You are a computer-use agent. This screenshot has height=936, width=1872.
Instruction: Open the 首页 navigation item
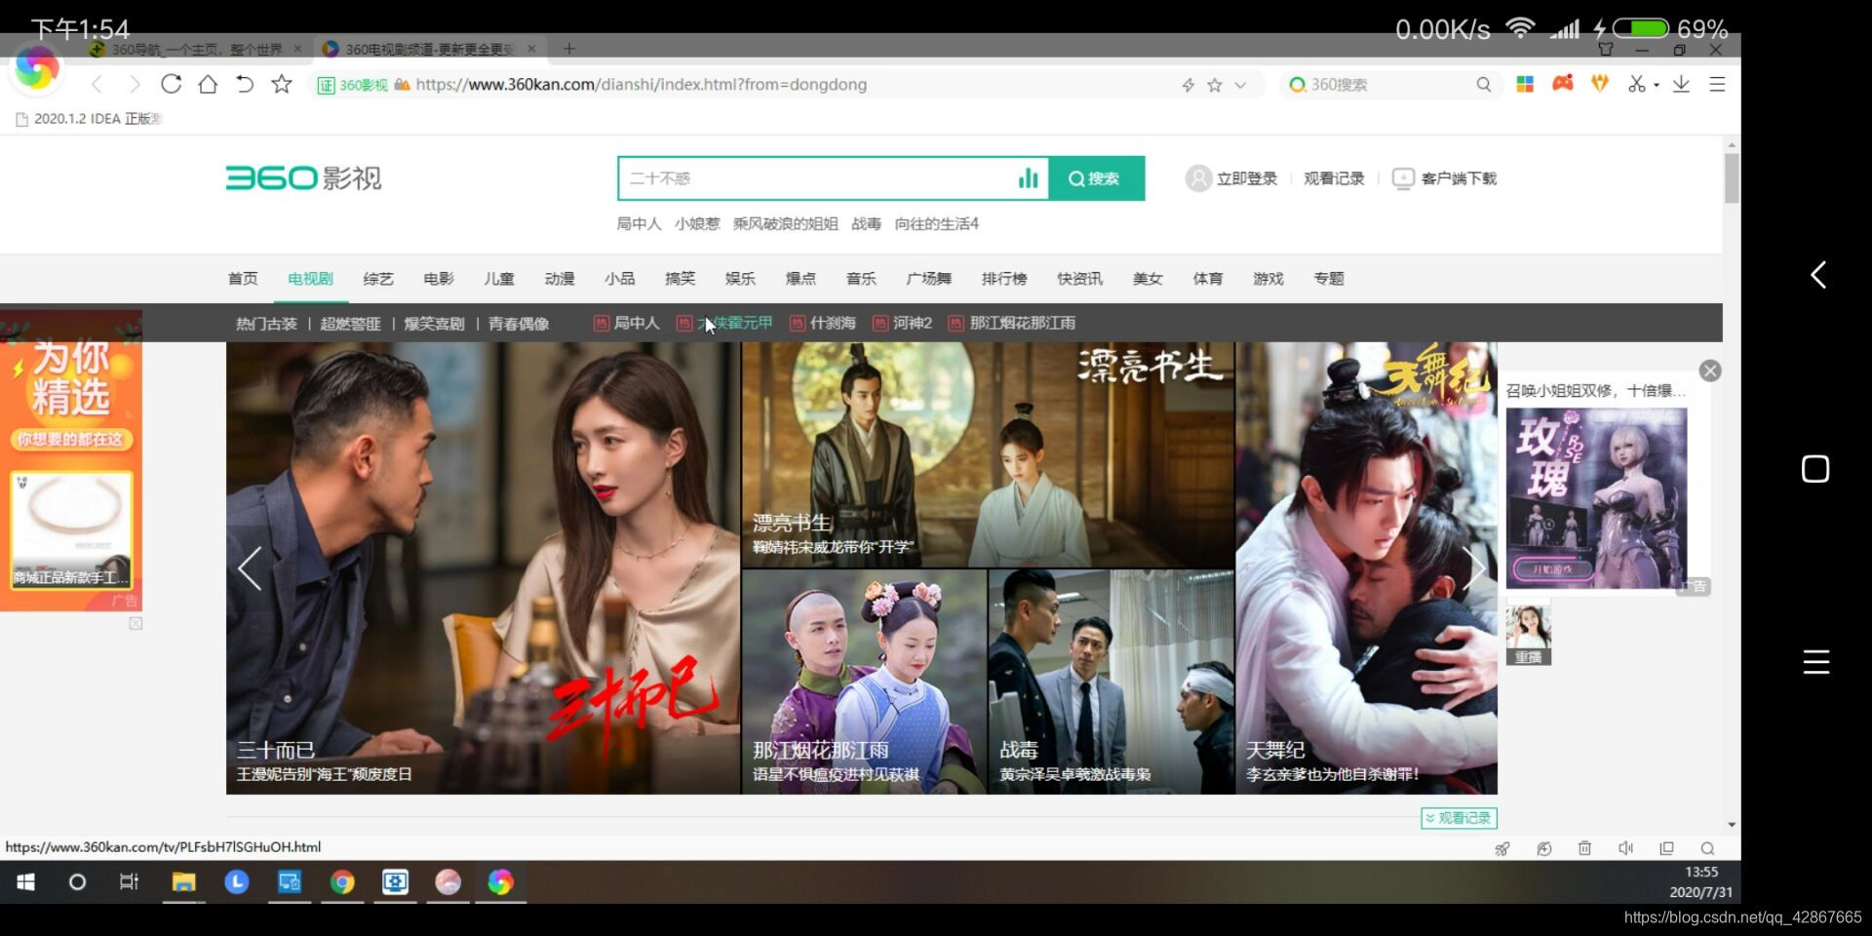click(x=243, y=279)
